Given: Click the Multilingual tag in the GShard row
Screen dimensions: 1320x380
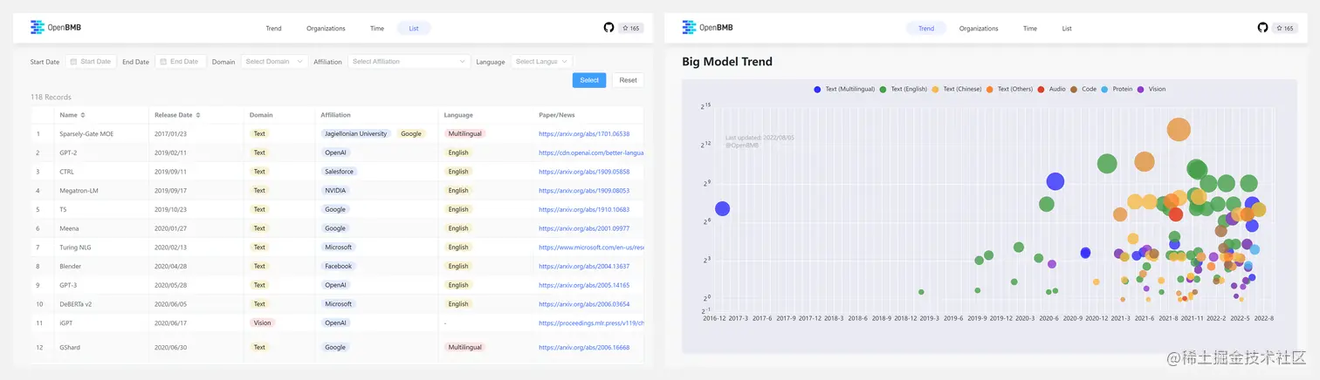Looking at the screenshot, I should coord(464,347).
